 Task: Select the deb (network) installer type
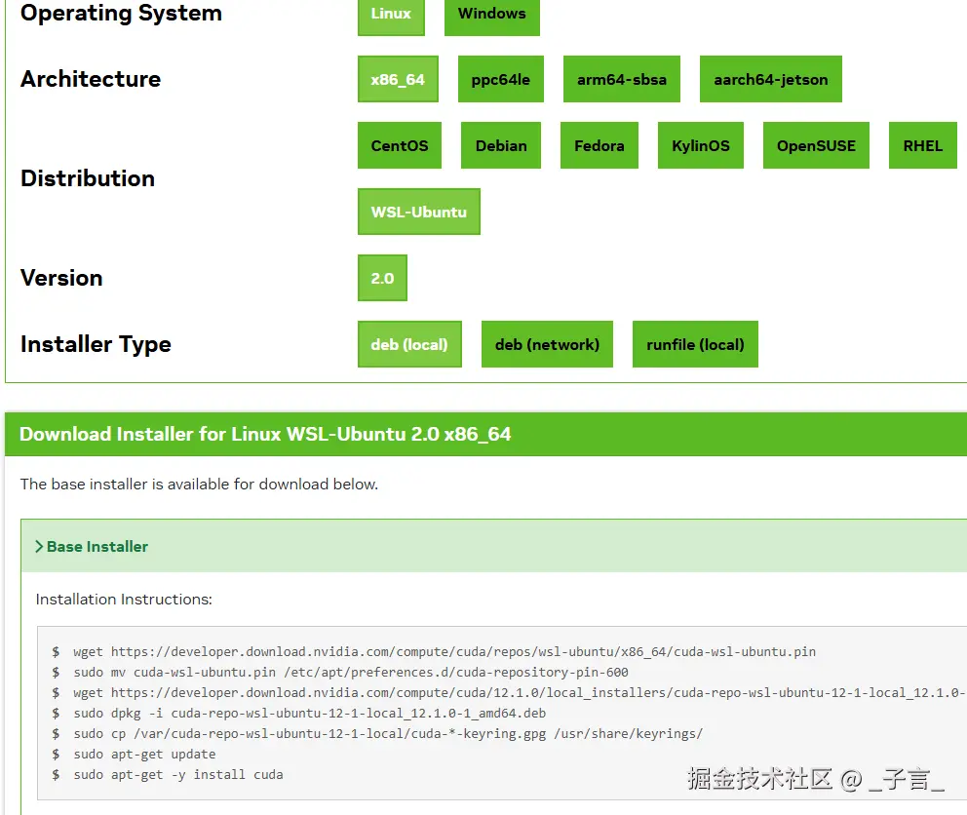point(547,344)
